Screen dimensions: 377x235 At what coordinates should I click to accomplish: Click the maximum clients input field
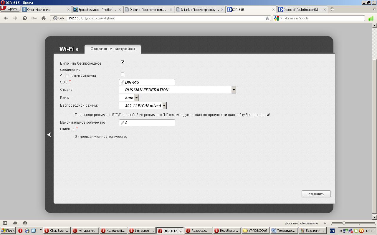(x=147, y=123)
